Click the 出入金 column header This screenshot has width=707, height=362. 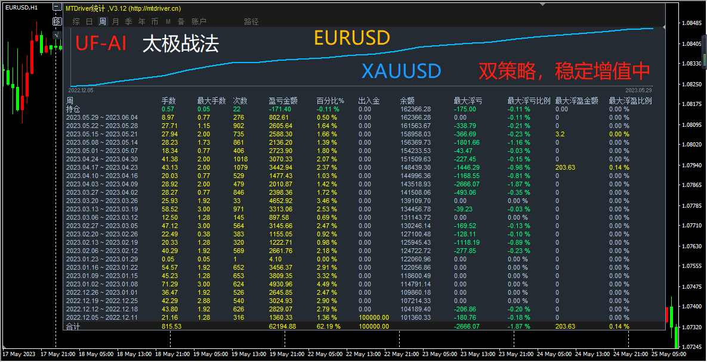click(x=370, y=101)
